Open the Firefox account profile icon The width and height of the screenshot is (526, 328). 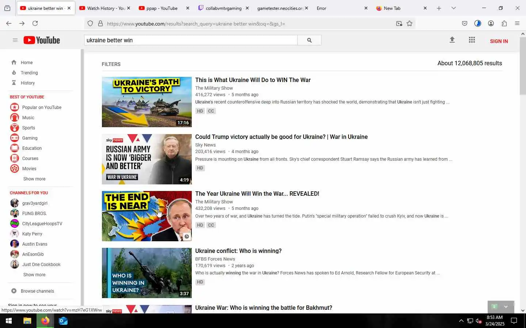click(491, 23)
